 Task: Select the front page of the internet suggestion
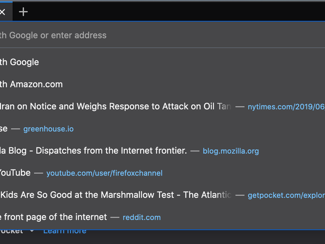coord(53,217)
